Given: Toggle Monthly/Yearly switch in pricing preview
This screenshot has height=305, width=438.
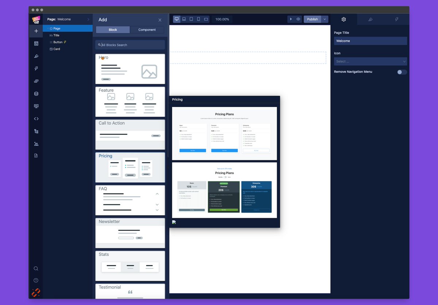Looking at the screenshot, I should coord(225,177).
